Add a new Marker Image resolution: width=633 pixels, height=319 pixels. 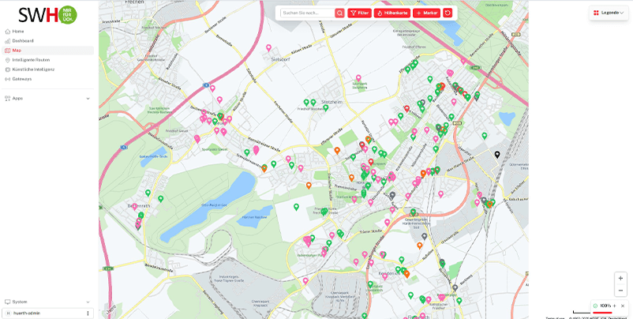[x=427, y=13]
